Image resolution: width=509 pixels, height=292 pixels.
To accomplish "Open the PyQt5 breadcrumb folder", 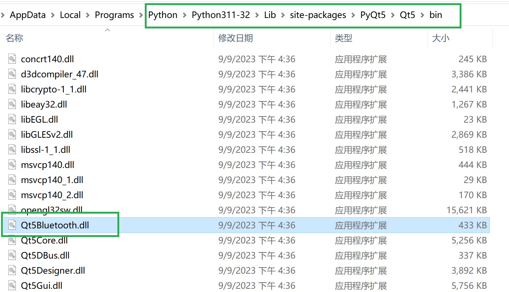I will [x=373, y=15].
